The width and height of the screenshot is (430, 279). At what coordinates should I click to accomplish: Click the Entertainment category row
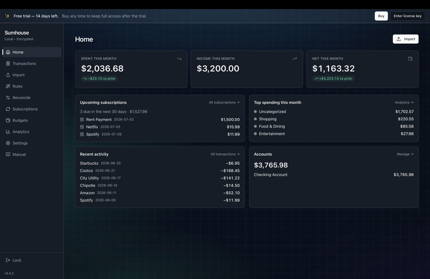coord(334,134)
